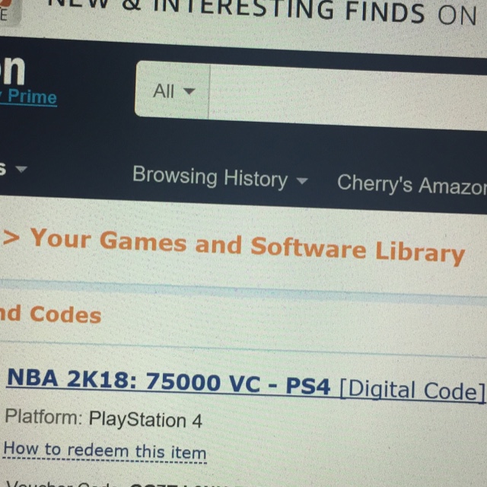Click inside the Amazon search field

coord(348,97)
